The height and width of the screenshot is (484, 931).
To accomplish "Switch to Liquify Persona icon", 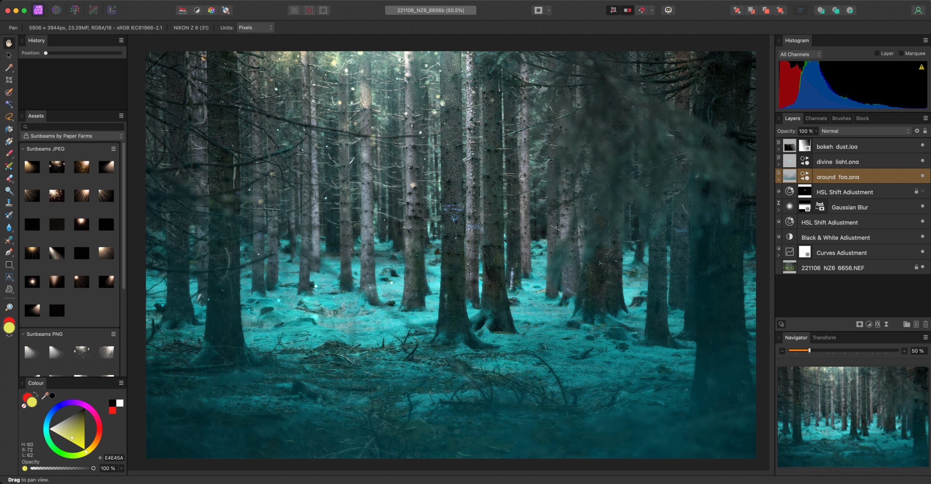I will (x=56, y=10).
